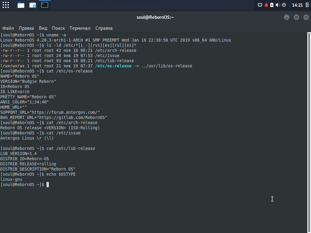Click the terminal vertical scrollbar
This screenshot has height=233, width=311.
309,132
